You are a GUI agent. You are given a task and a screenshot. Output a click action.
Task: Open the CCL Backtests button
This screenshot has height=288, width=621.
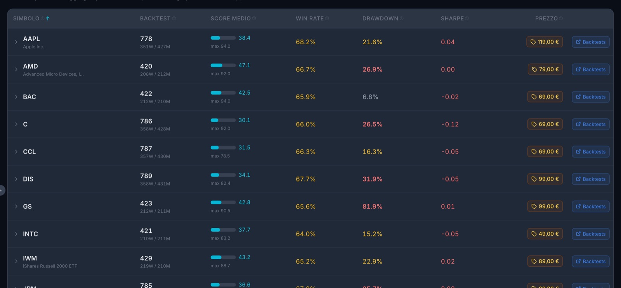(590, 152)
